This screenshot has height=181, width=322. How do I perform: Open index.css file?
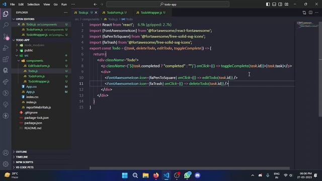click(41, 97)
